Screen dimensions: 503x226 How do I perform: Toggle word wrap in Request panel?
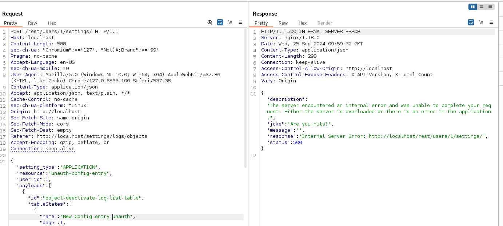(x=220, y=22)
